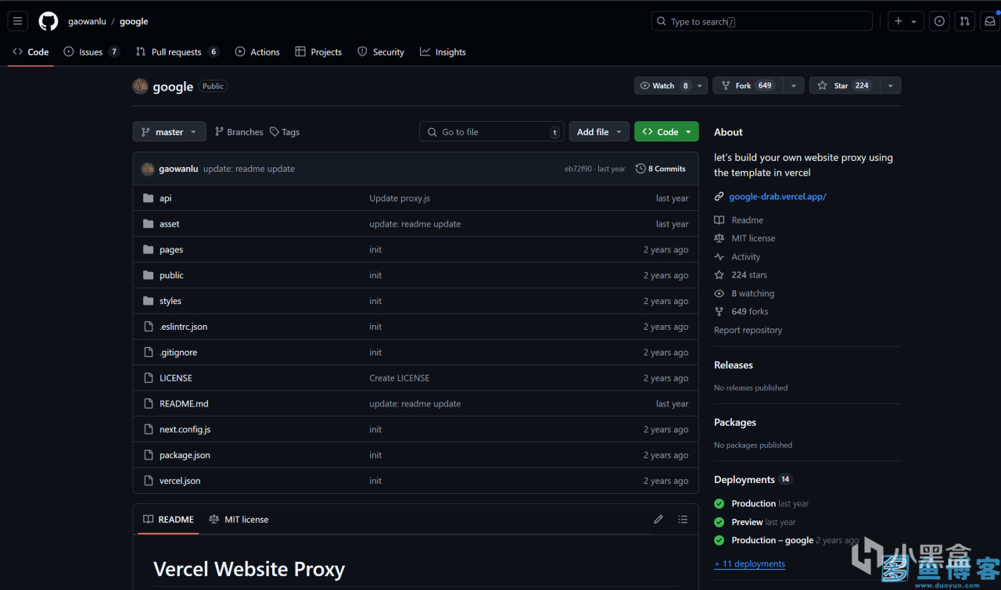This screenshot has width=1001, height=590.
Task: Switch to the Security tab
Action: (381, 52)
